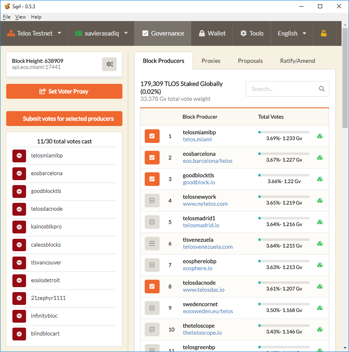Uncheck vote for telosmiamibp producer

coord(152,136)
